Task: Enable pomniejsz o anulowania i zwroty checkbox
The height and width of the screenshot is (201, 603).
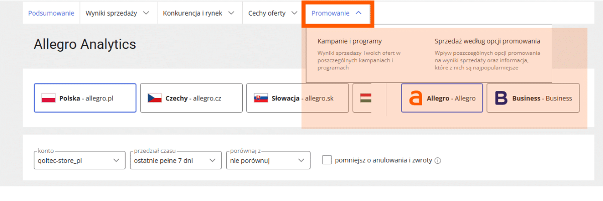Action: pyautogui.click(x=327, y=160)
